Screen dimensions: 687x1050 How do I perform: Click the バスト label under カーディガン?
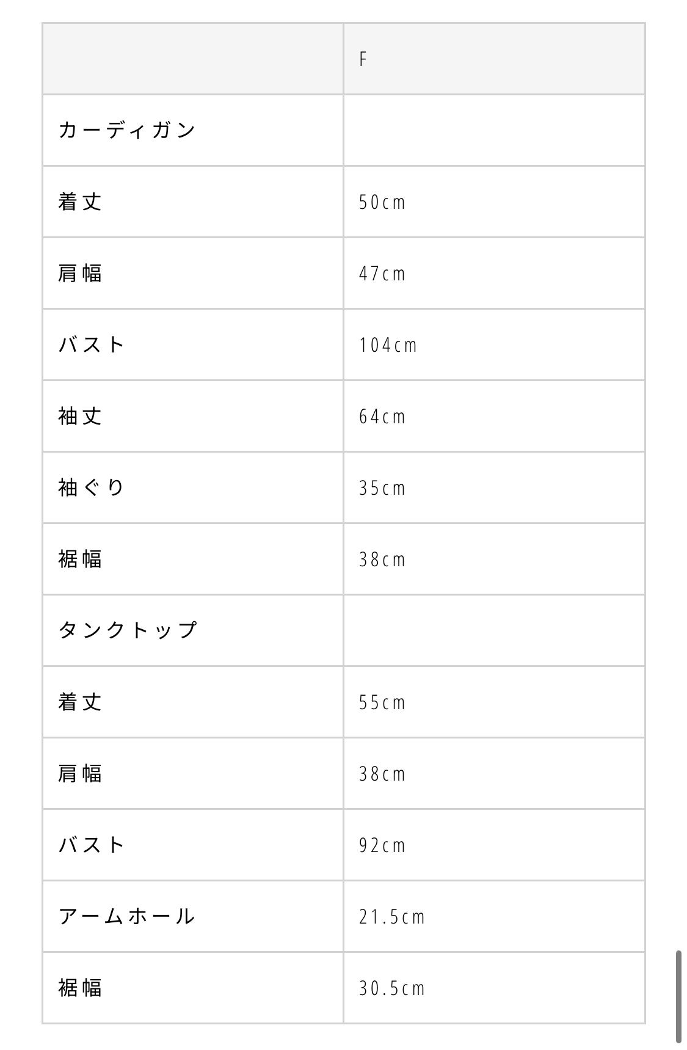92,345
